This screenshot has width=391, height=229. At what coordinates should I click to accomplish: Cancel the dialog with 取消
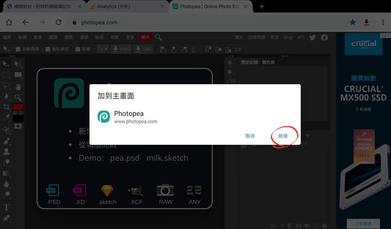pyautogui.click(x=250, y=136)
